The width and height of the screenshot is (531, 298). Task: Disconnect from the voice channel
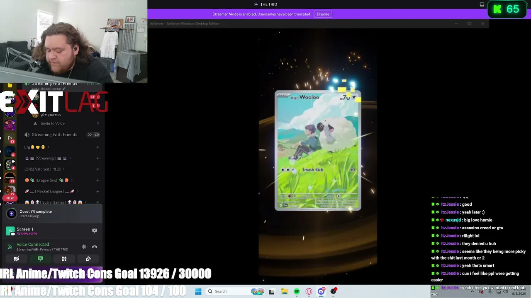(x=95, y=247)
